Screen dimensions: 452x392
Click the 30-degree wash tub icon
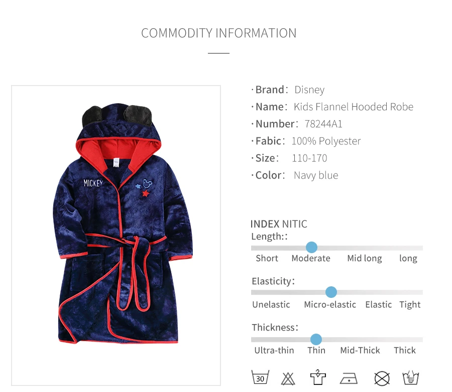coord(260,377)
